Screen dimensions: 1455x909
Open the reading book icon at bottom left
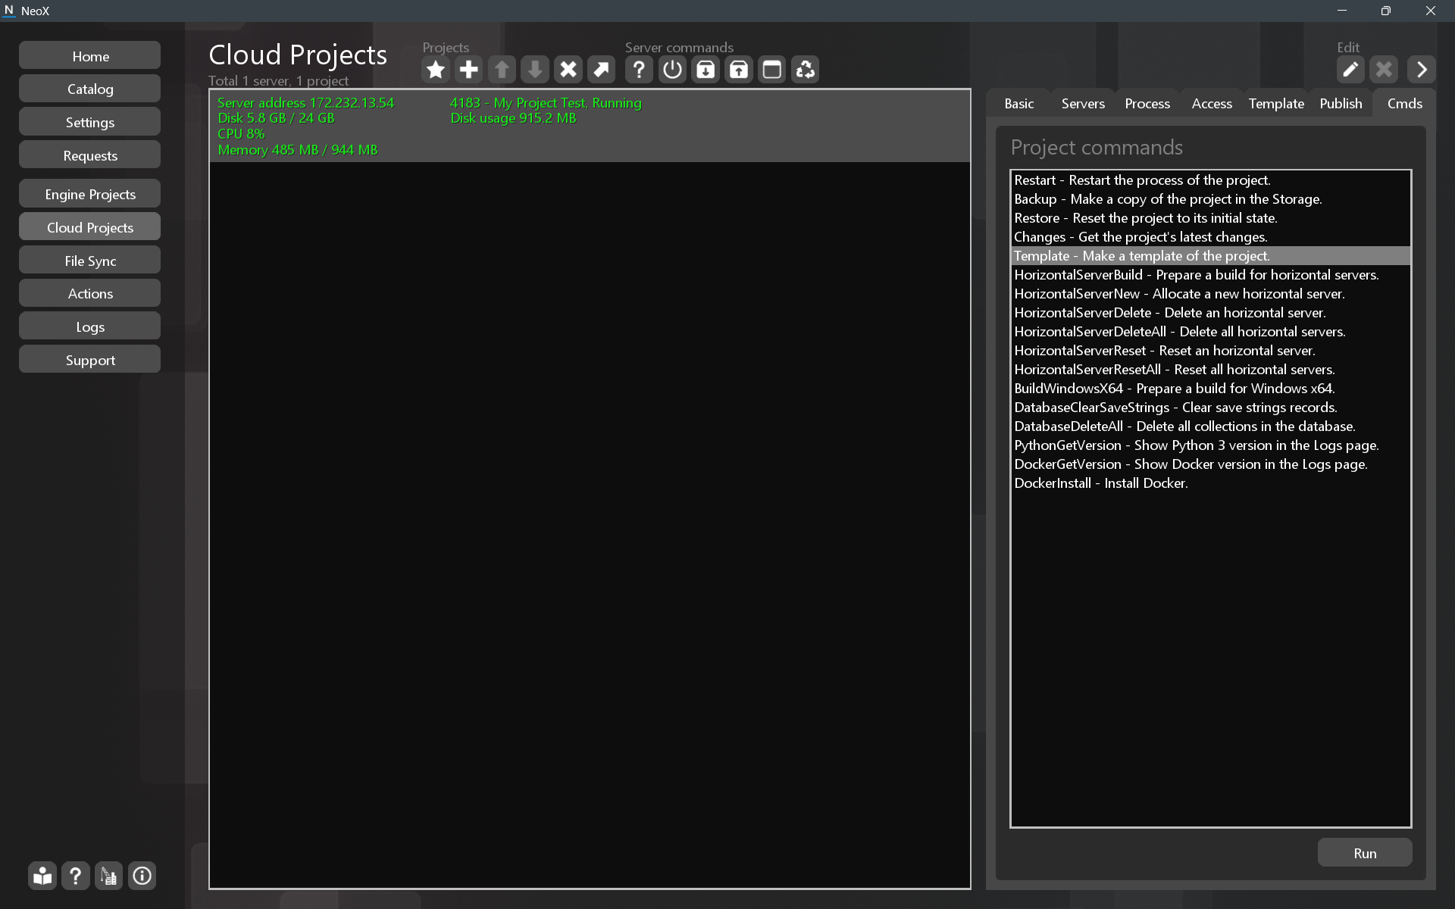click(42, 876)
